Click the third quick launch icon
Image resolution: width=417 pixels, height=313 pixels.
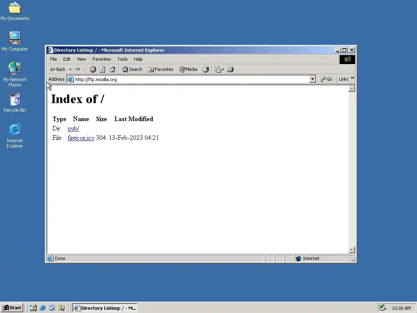coord(52,308)
